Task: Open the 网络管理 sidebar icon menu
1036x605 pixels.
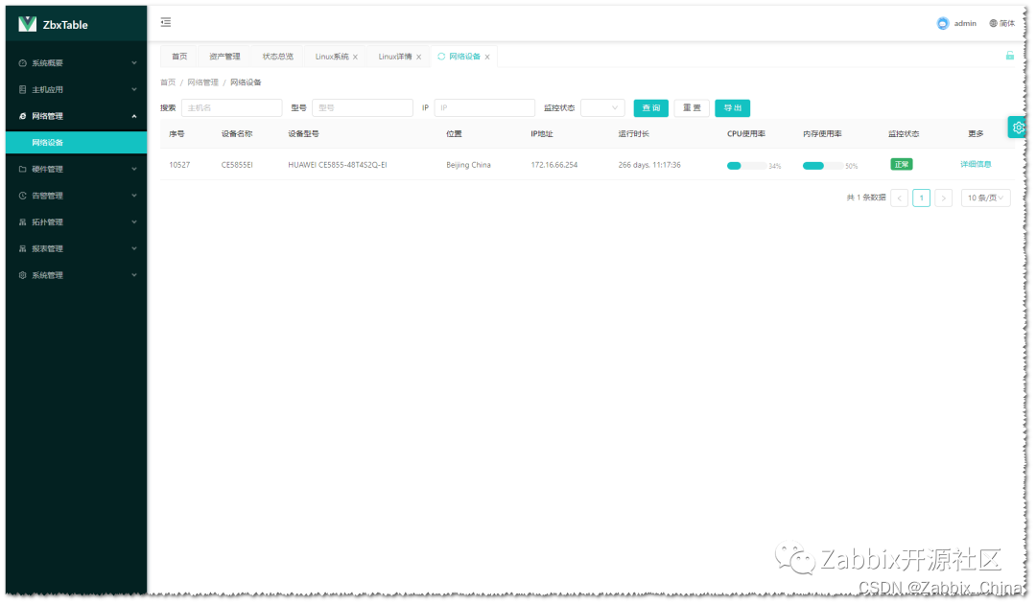Action: tap(21, 116)
